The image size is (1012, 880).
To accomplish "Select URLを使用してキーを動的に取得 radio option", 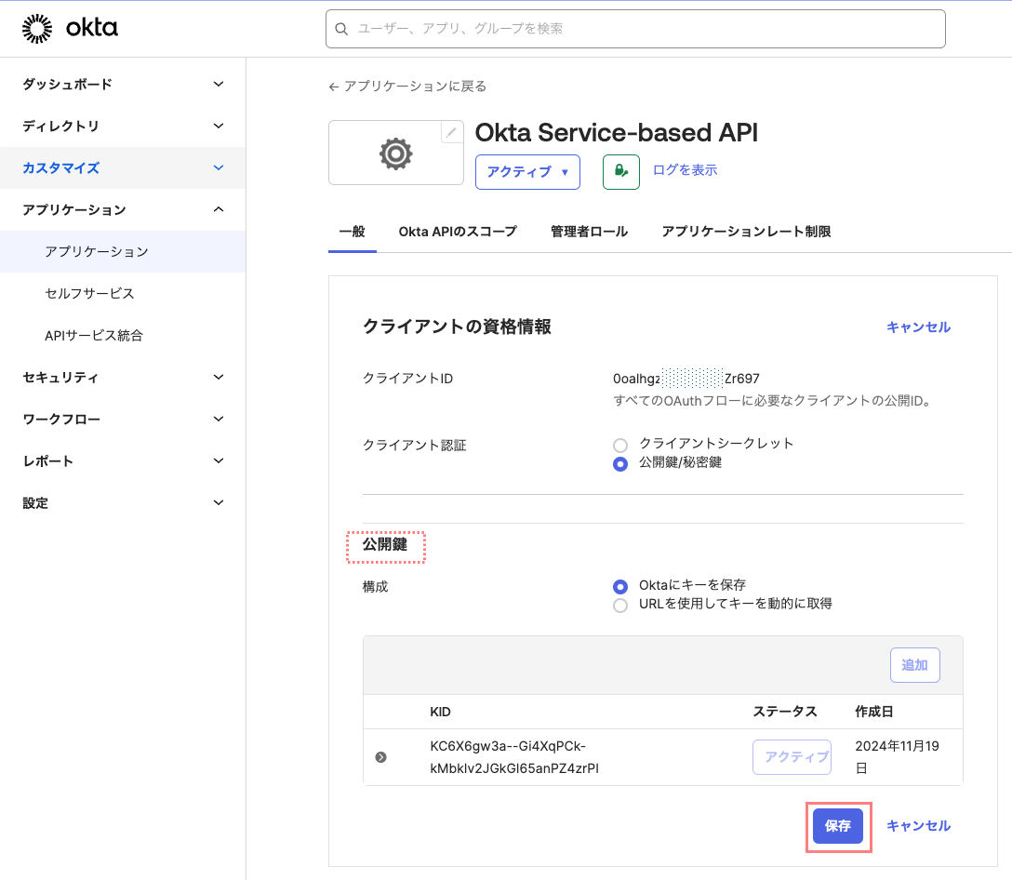I will [620, 606].
